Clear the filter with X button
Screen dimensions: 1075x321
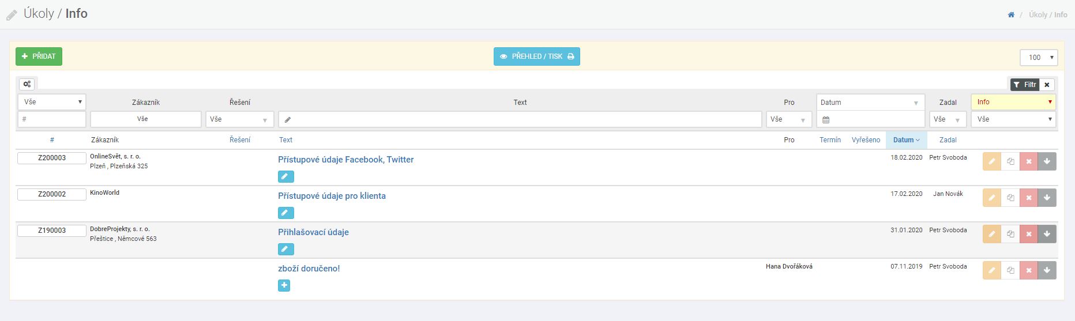click(x=1047, y=85)
